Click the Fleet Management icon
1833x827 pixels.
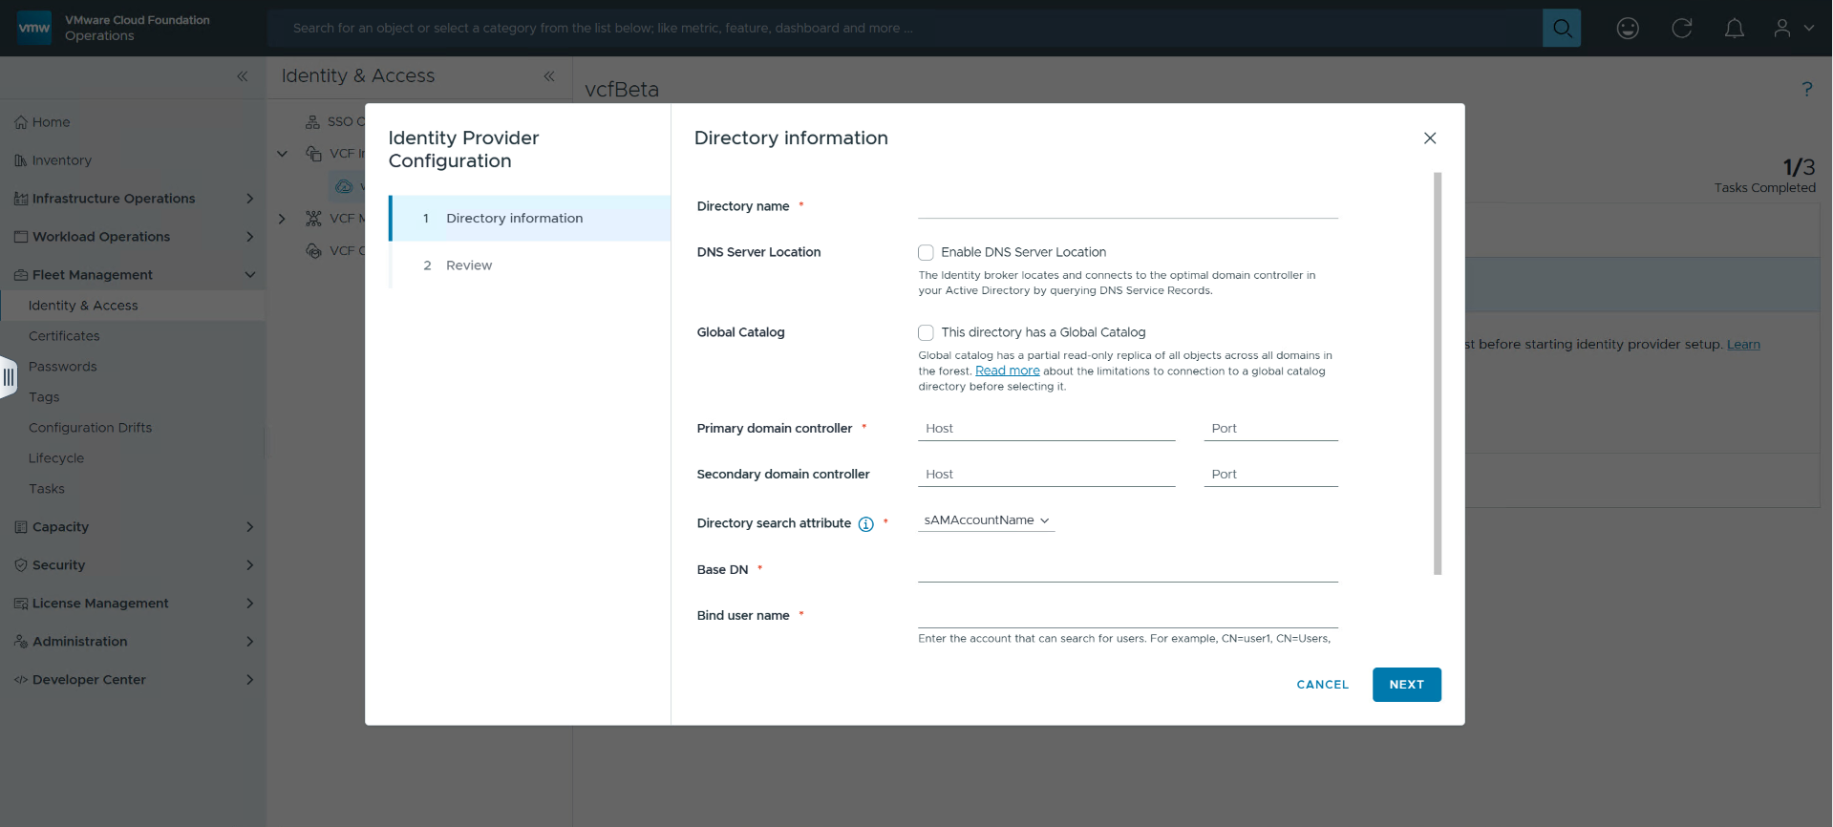(x=21, y=275)
